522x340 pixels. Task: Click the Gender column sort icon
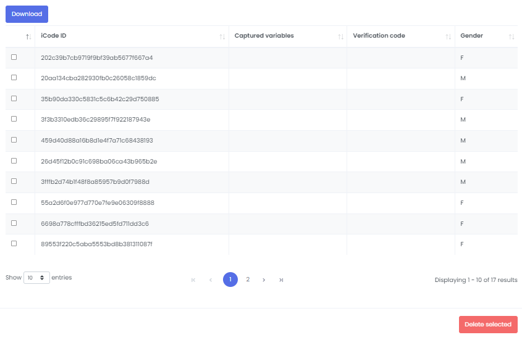(511, 37)
